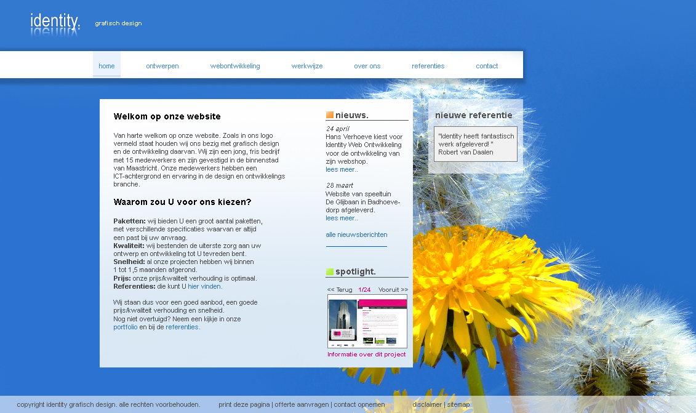Click the bold 'Prijs:' label
This screenshot has width=696, height=413.
(x=122, y=278)
